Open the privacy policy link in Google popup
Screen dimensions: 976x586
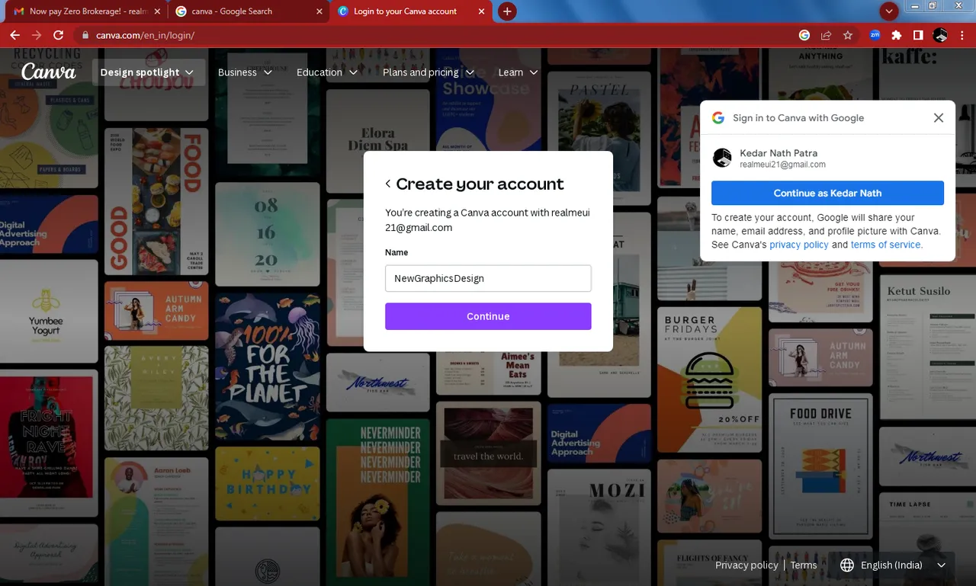click(798, 245)
